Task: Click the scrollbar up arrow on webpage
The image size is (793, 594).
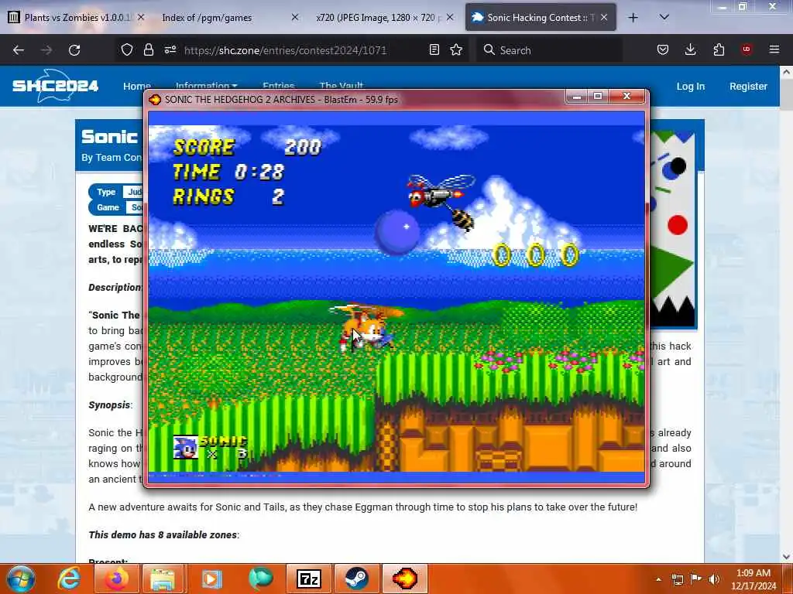Action: 787,72
